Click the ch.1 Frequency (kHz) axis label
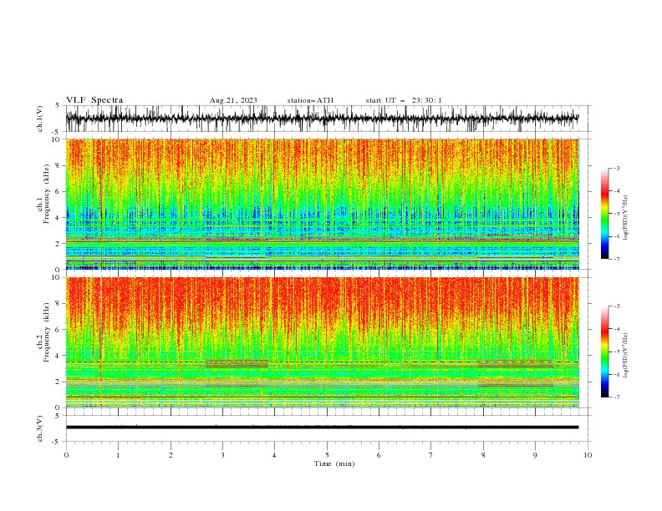 pos(43,195)
